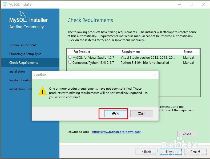Image resolution: width=210 pixels, height=159 pixels.
Task: Go to previous step with Back button
Action: (x=146, y=152)
